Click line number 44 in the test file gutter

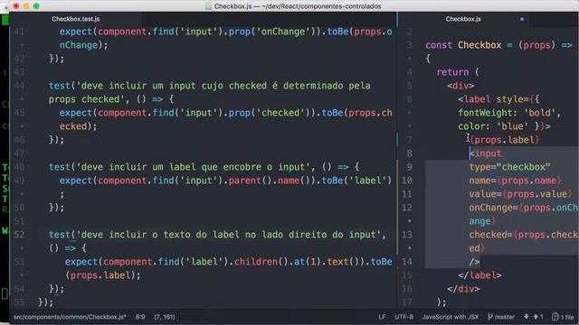click(x=19, y=86)
